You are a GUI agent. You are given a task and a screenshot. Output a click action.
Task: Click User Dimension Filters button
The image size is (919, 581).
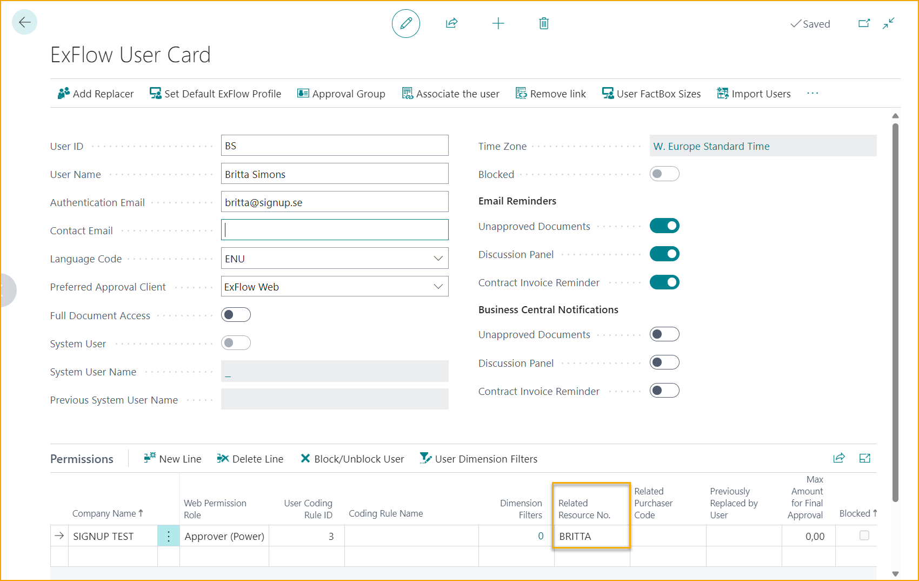[478, 459]
